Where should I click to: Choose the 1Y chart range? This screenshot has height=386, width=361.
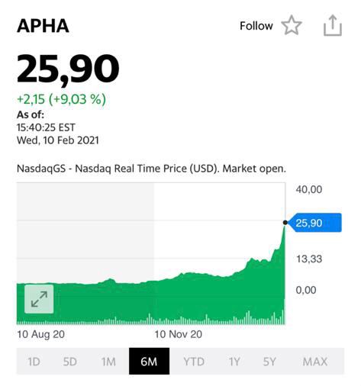tap(234, 362)
